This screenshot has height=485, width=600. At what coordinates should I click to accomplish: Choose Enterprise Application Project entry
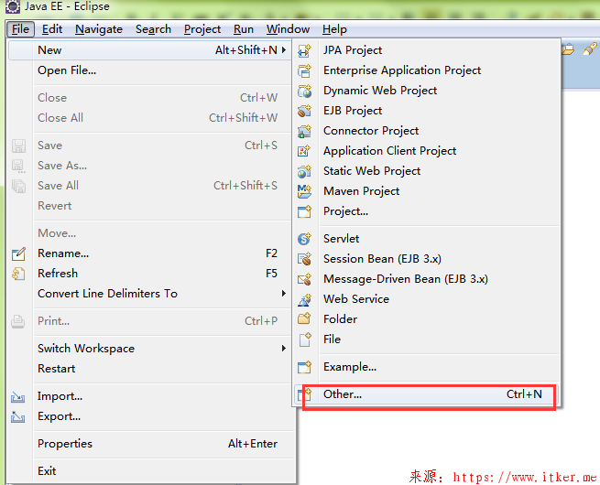tap(427, 70)
